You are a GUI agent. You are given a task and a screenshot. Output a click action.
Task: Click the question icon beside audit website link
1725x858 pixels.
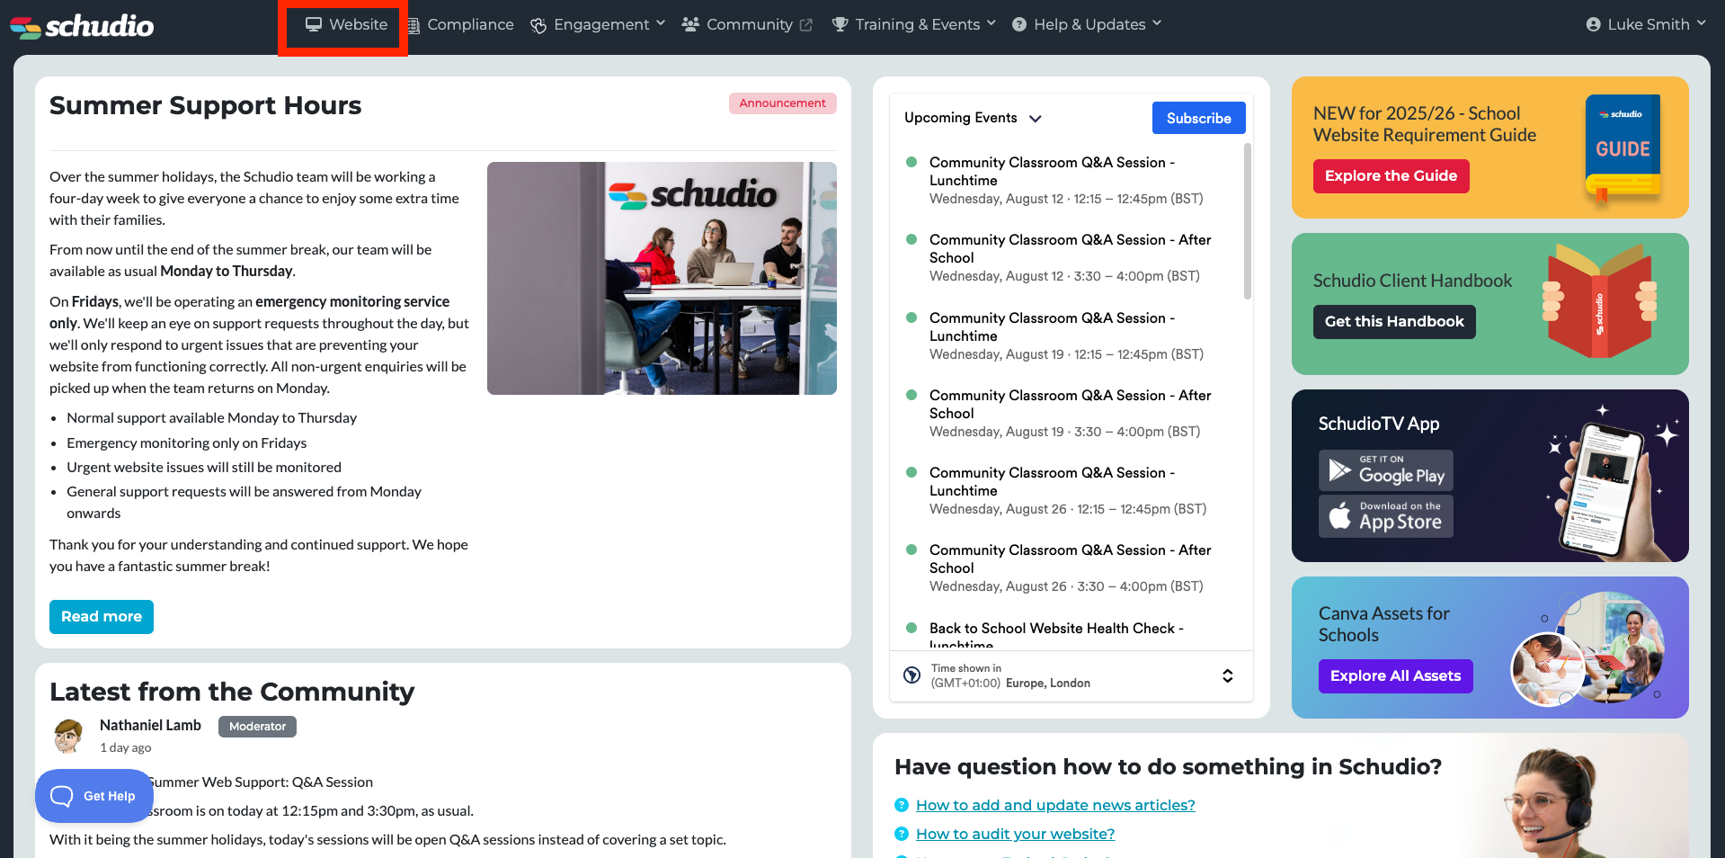click(902, 834)
